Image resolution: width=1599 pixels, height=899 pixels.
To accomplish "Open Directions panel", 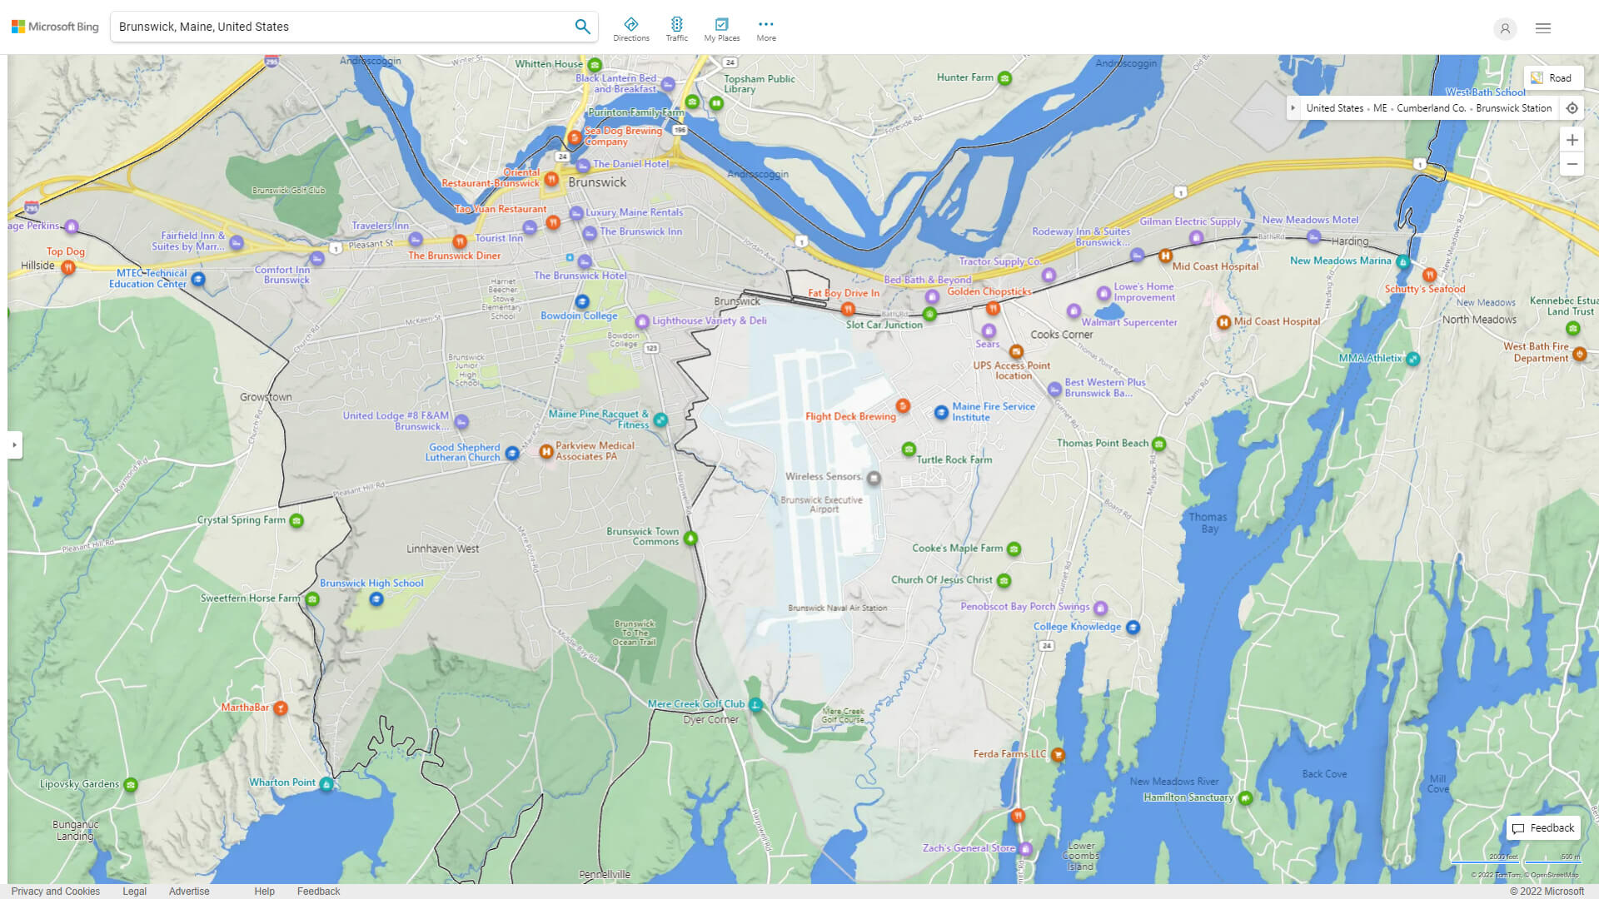I will pos(630,29).
